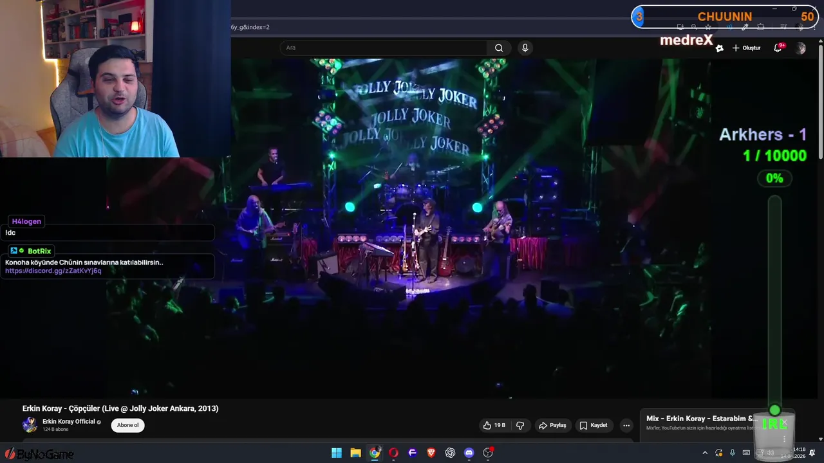The width and height of the screenshot is (824, 463).
Task: Open File Explorer from the taskbar
Action: (x=355, y=453)
